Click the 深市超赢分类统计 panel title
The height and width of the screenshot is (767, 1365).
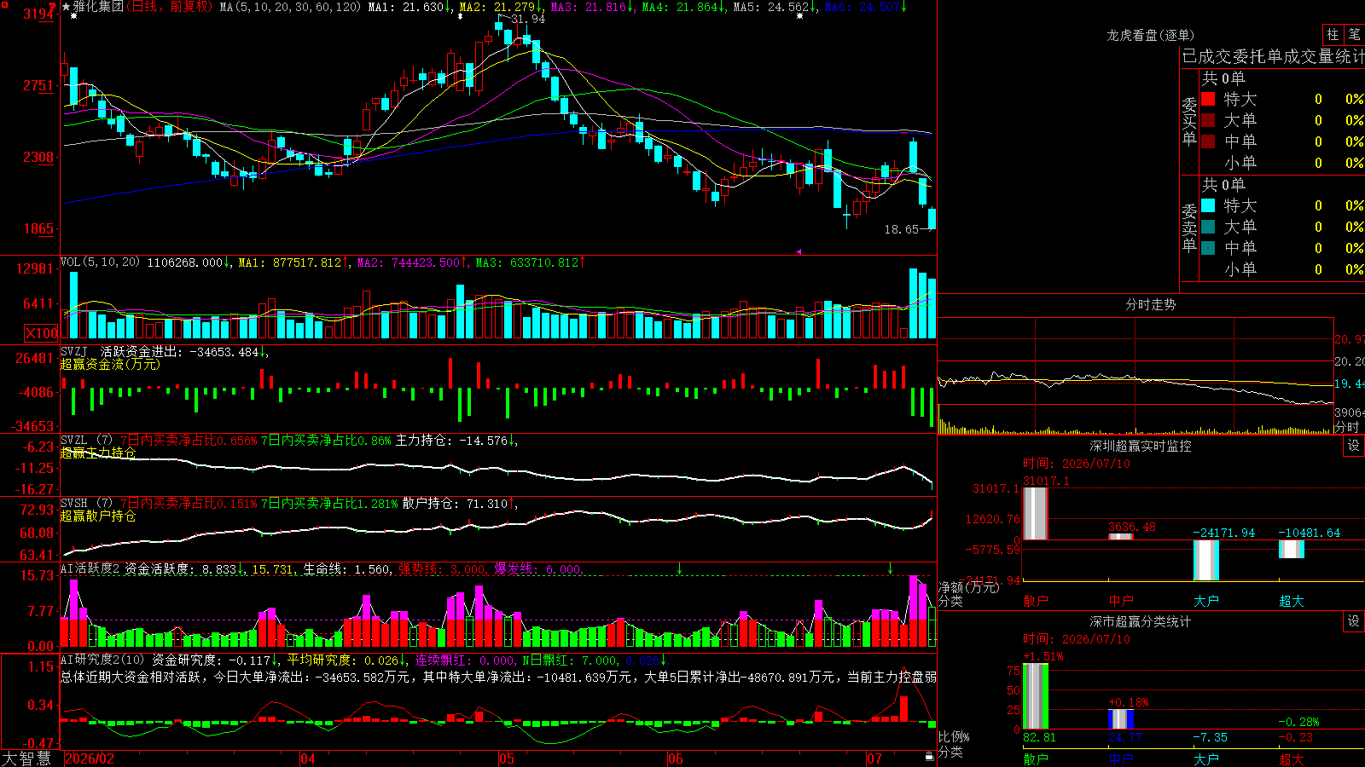(1141, 621)
